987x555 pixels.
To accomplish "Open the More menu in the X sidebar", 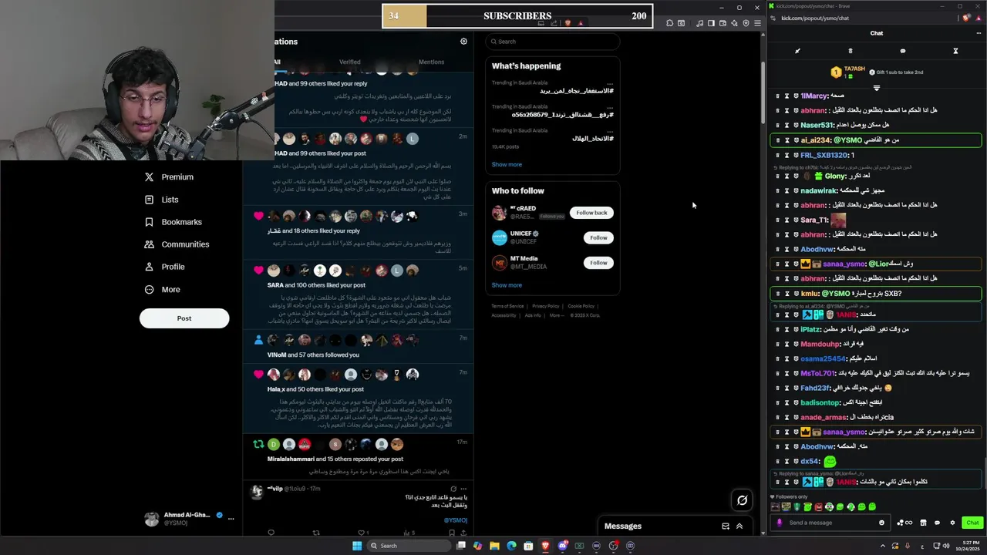I will coord(162,290).
